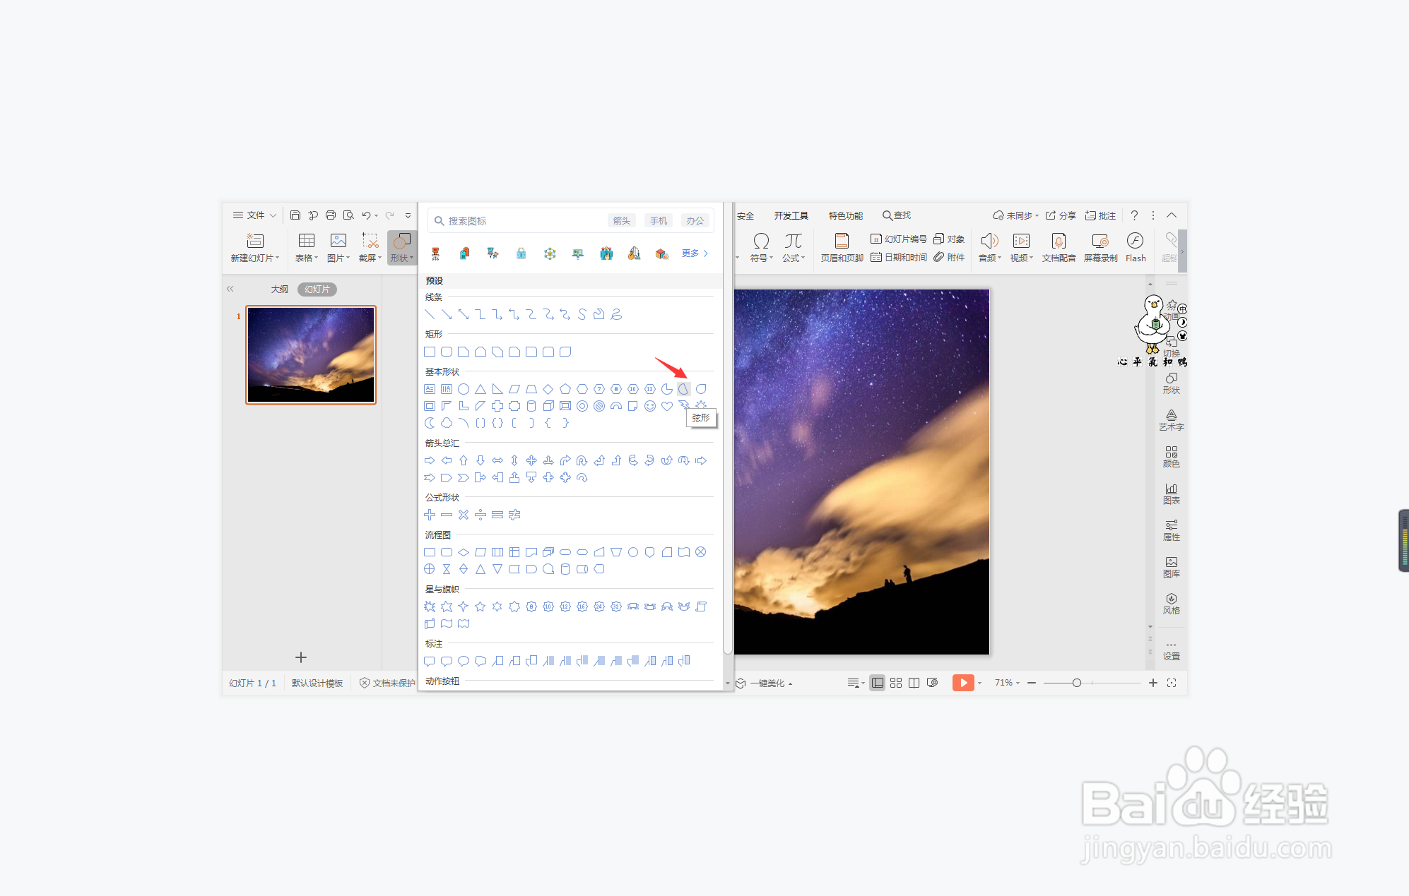Screen dimensions: 1409x896
Task: Select the chord shape in basic shapes
Action: [683, 389]
